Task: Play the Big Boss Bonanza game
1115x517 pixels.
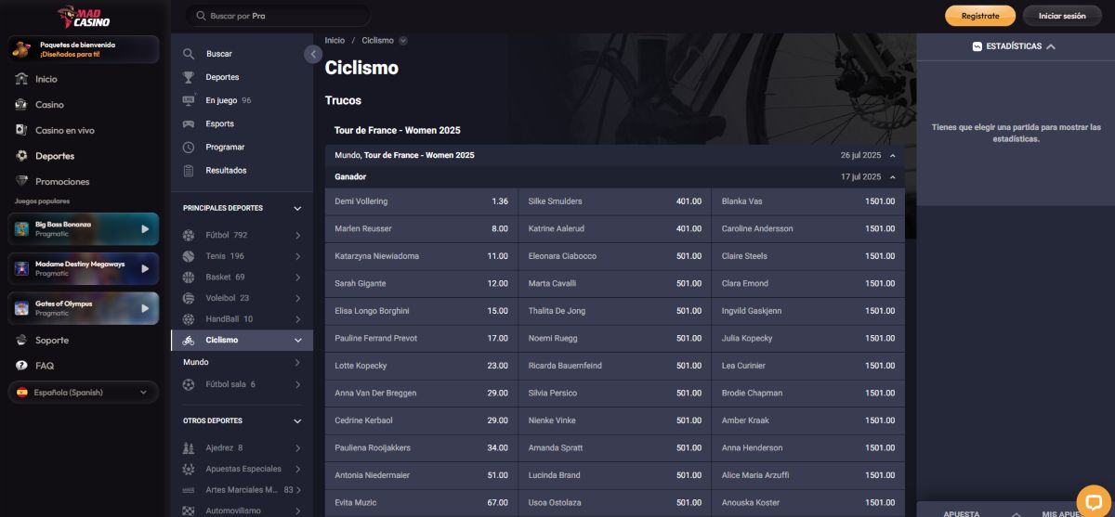Action: click(144, 228)
